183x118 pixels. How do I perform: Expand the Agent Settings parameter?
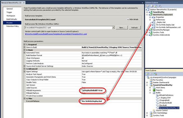[24, 71]
